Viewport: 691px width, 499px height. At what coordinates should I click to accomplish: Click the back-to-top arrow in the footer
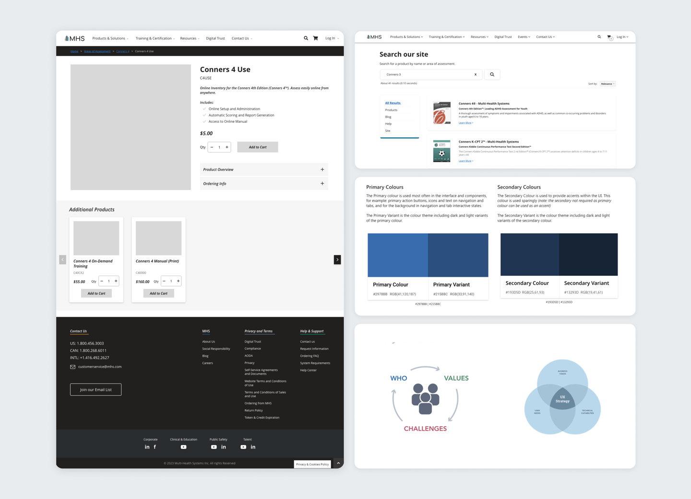tap(338, 463)
